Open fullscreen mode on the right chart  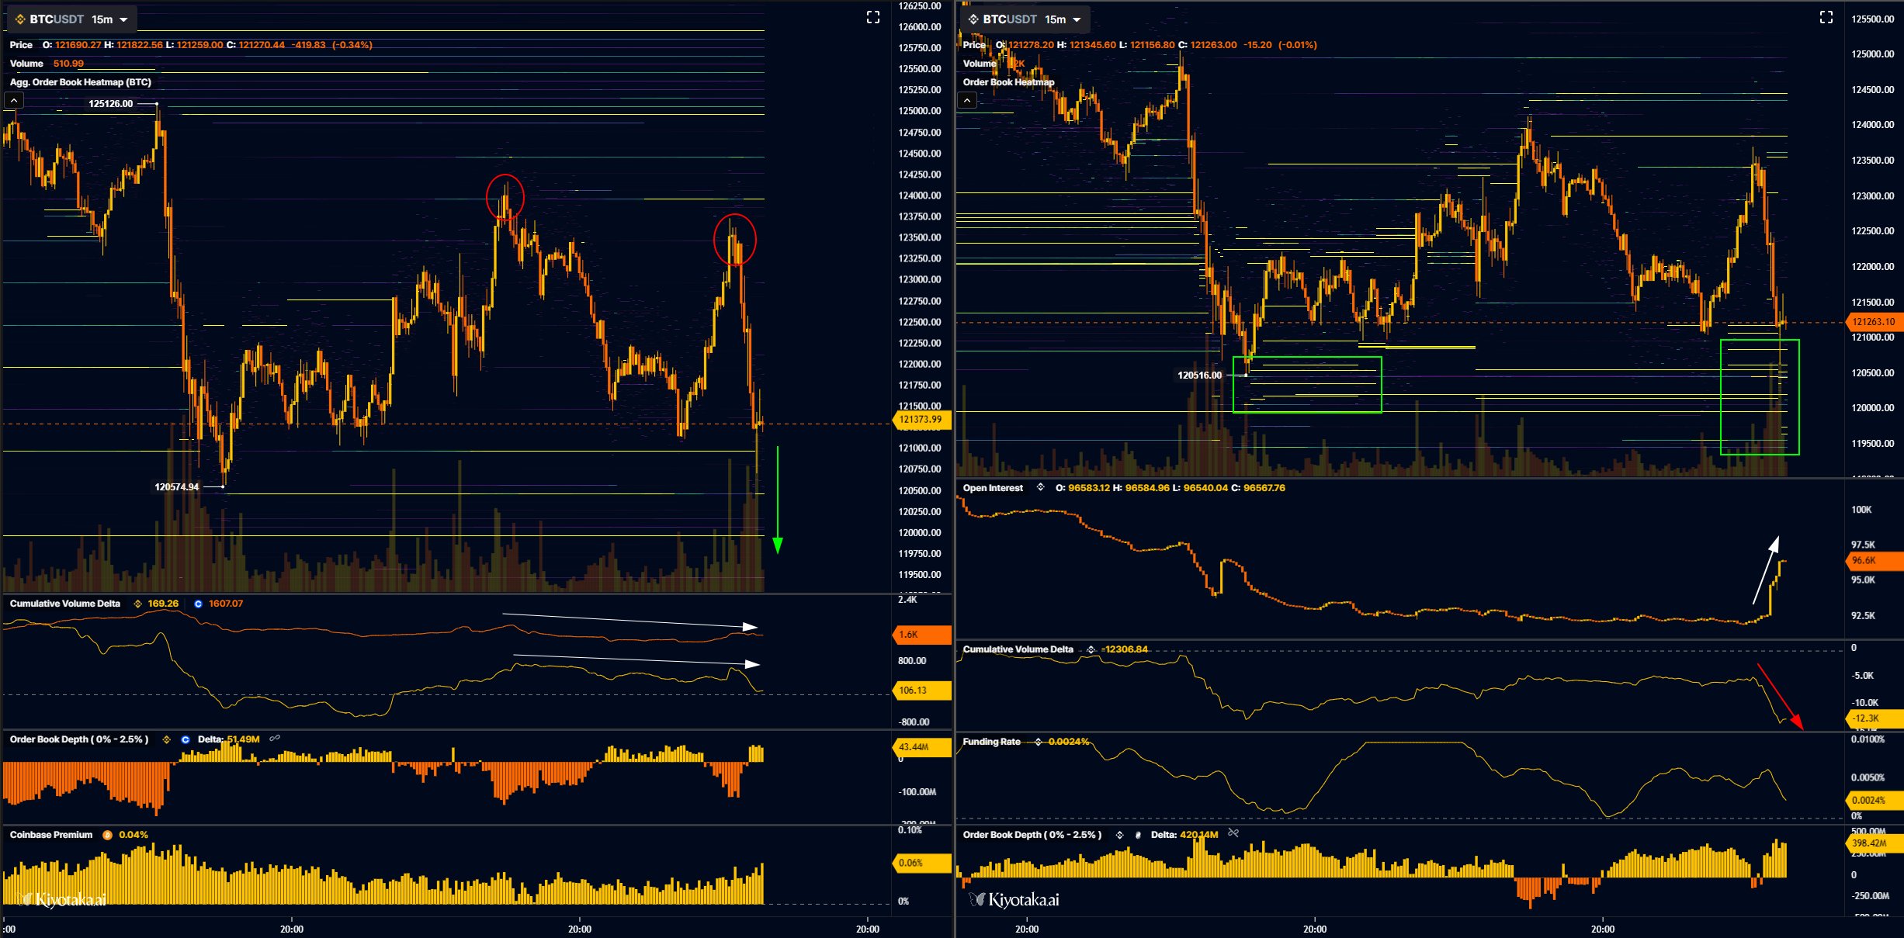point(1828,16)
